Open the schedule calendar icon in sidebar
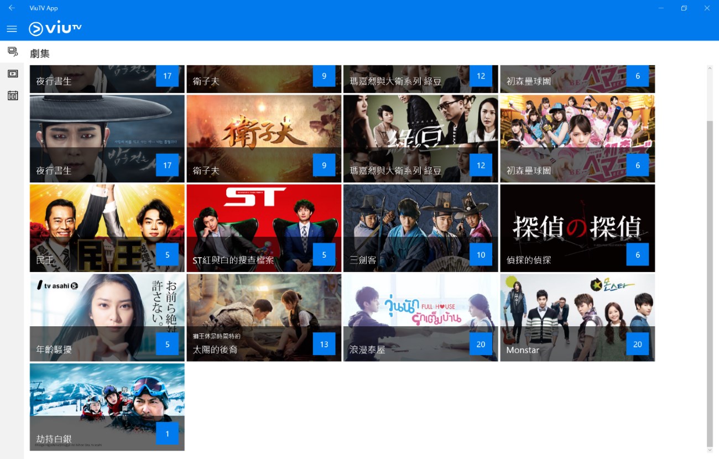The height and width of the screenshot is (459, 719). [12, 96]
